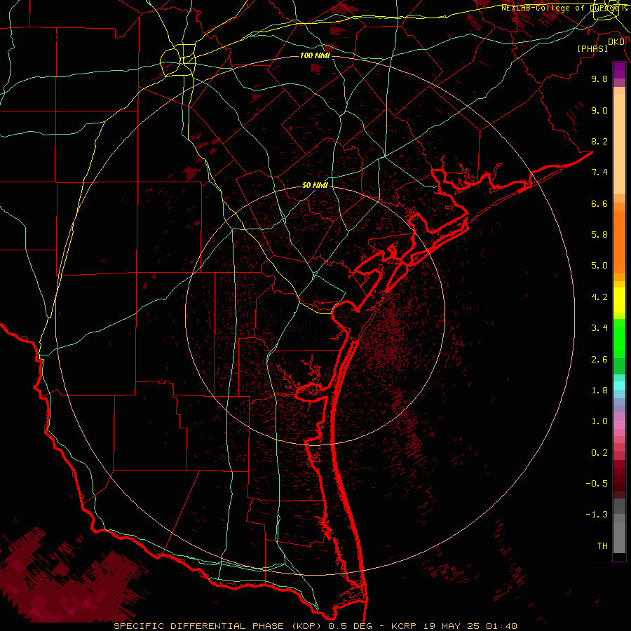The image size is (631, 631).
Task: Click the 5.8 scale value
Action: tap(599, 235)
